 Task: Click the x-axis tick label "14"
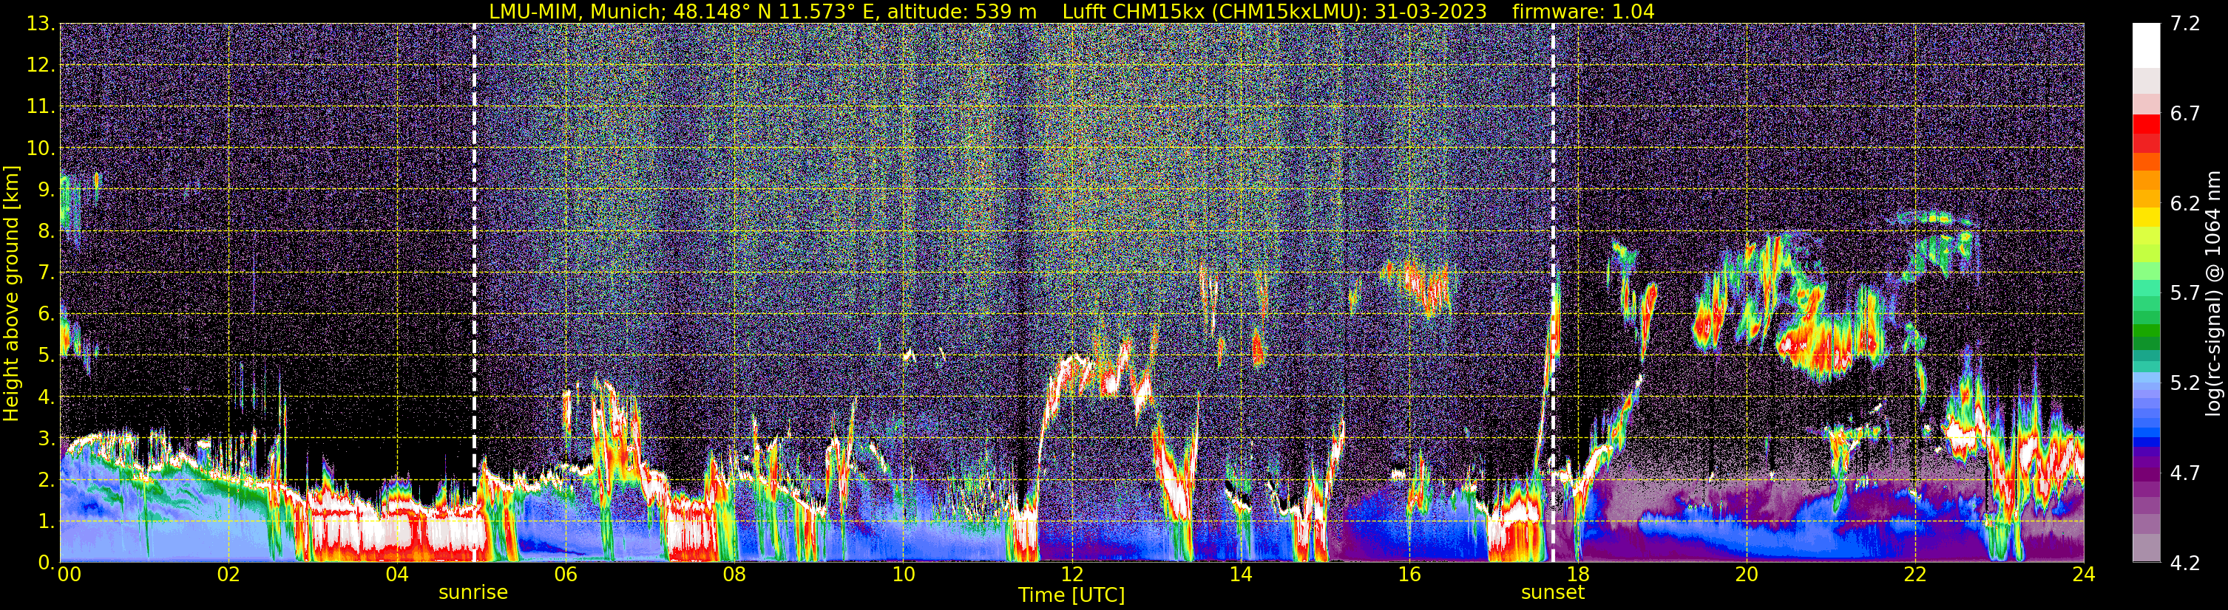pos(1240,575)
